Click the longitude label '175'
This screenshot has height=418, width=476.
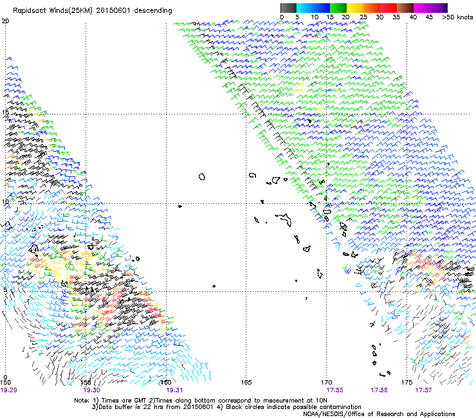click(407, 382)
